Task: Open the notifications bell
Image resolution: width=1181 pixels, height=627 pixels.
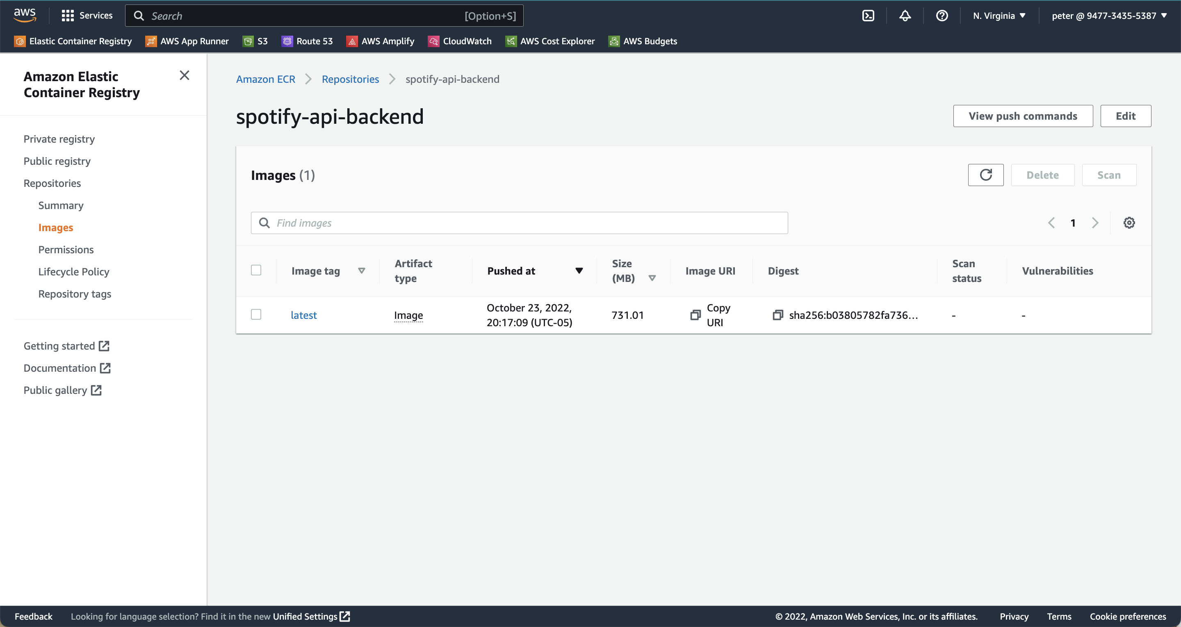Action: coord(905,15)
